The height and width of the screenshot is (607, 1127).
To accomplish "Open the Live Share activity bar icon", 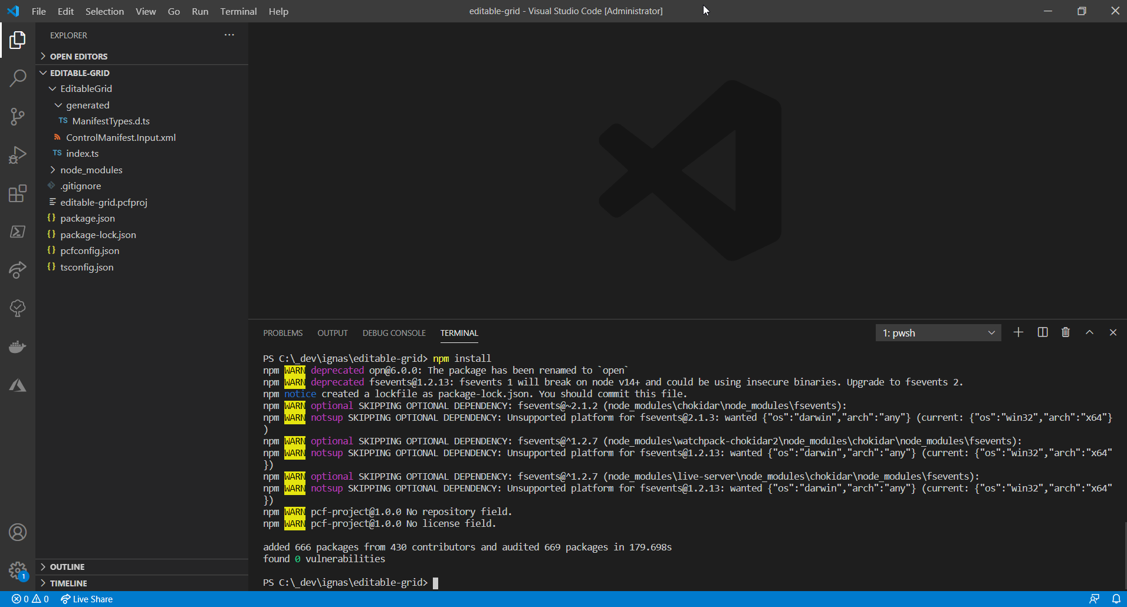I will coord(18,270).
